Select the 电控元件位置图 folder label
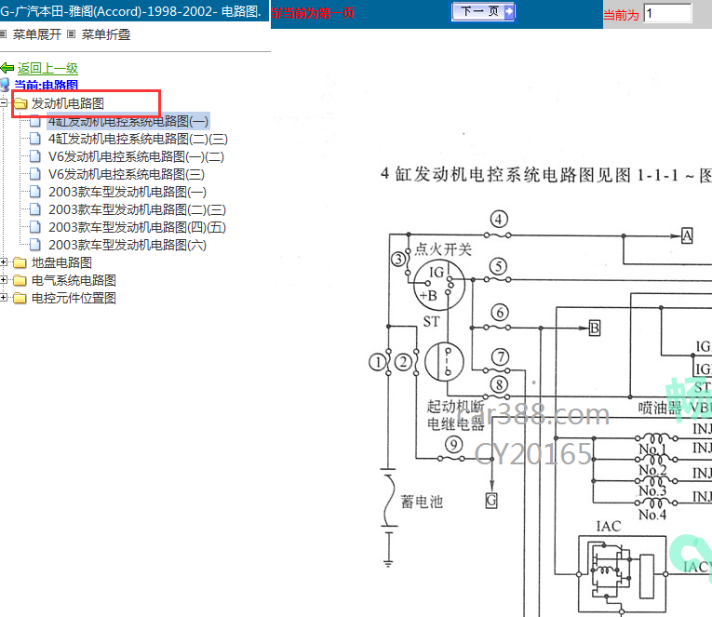The width and height of the screenshot is (712, 617). 74,299
